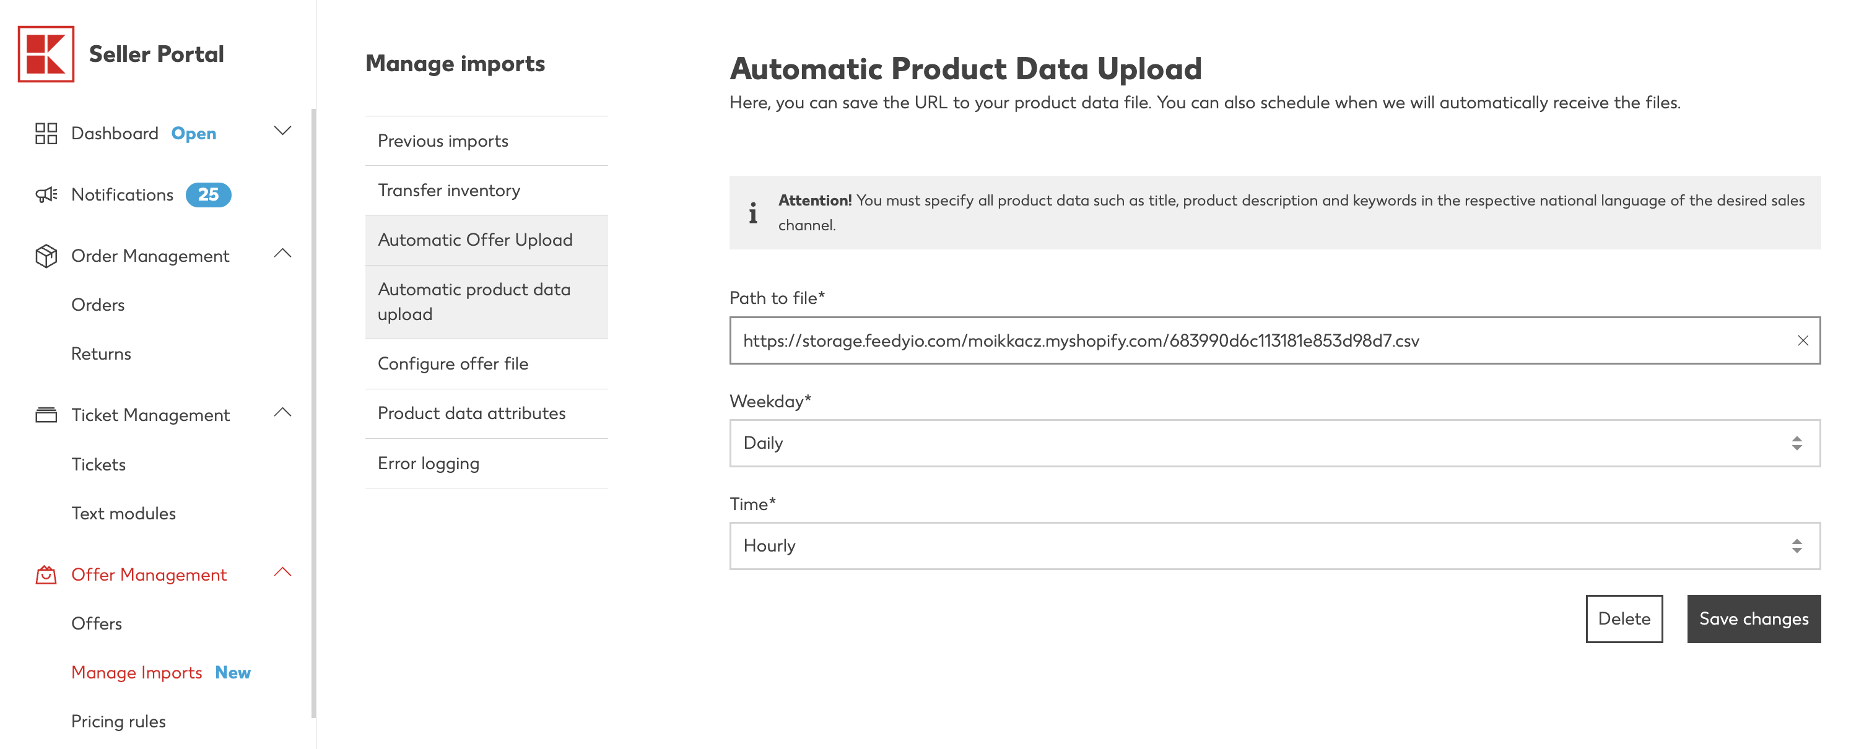Click the sidebar vertical scrollbar
The width and height of the screenshot is (1864, 749).
coord(313,412)
